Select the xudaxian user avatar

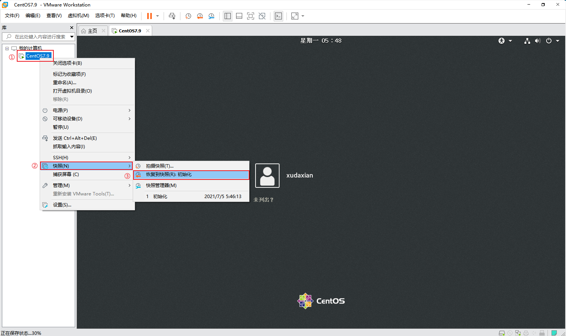tap(267, 176)
